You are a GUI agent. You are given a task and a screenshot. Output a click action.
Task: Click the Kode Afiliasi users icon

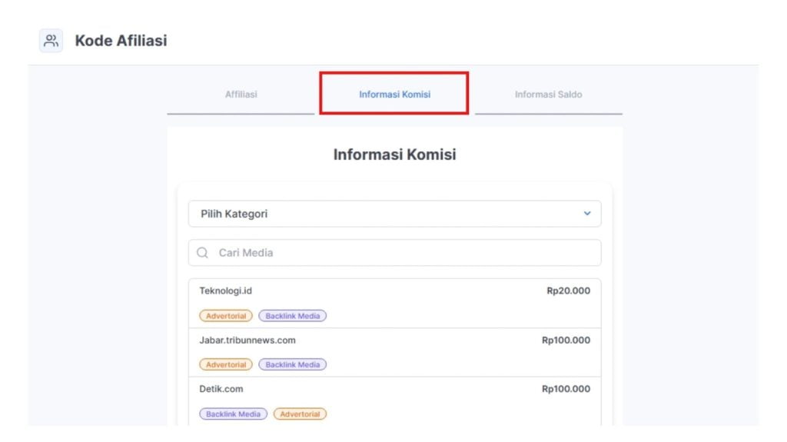click(x=51, y=41)
